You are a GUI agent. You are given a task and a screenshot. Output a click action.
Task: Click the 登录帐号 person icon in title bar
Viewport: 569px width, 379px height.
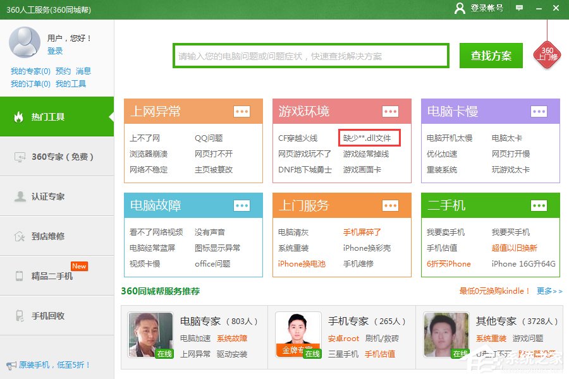(460, 8)
